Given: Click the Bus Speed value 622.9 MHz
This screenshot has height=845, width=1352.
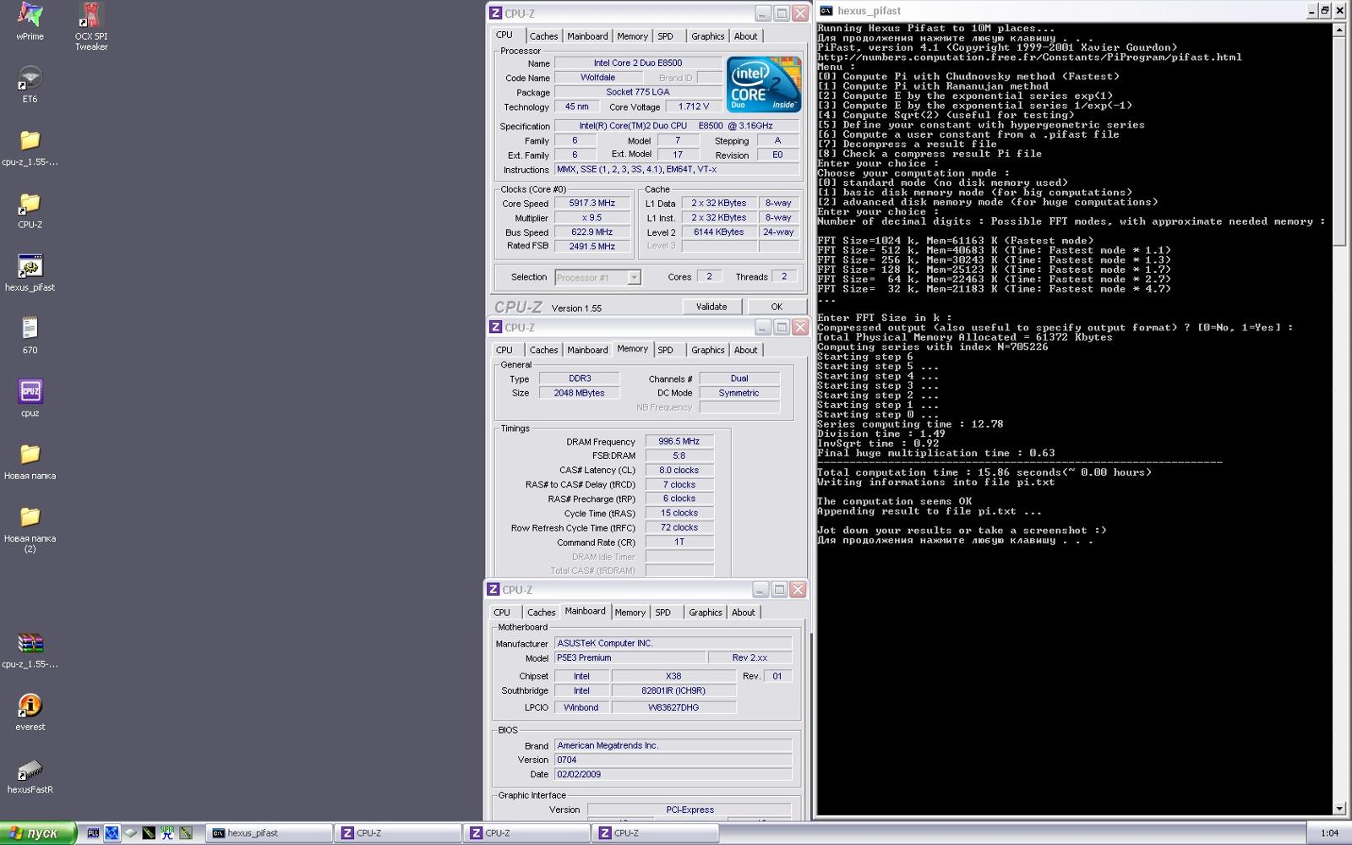Looking at the screenshot, I should 591,232.
